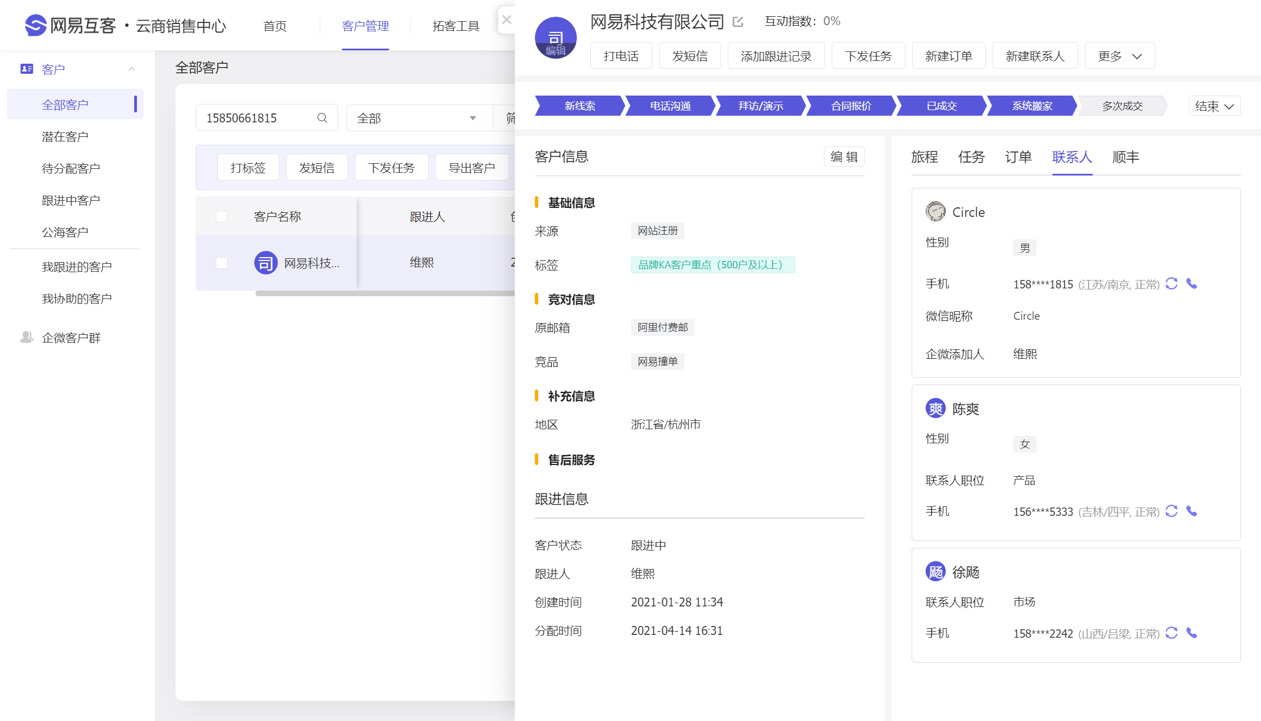Collapse the 客户 sidebar section

tap(132, 69)
